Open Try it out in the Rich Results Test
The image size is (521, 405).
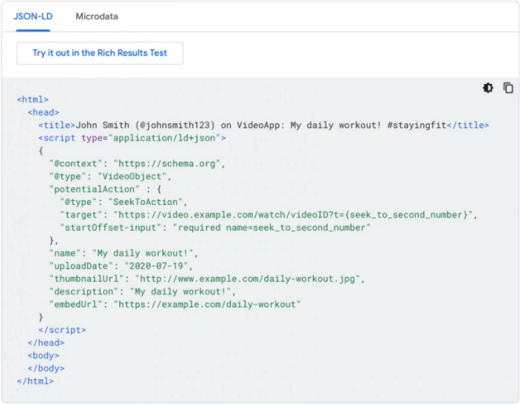coord(100,53)
